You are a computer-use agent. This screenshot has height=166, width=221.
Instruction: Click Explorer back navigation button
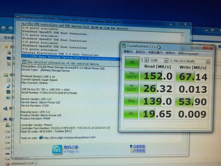(3, 29)
